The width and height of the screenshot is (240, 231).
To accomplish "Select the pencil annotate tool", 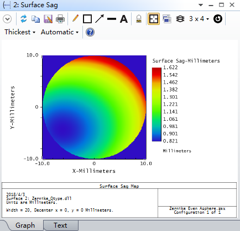I will [x=75, y=18].
